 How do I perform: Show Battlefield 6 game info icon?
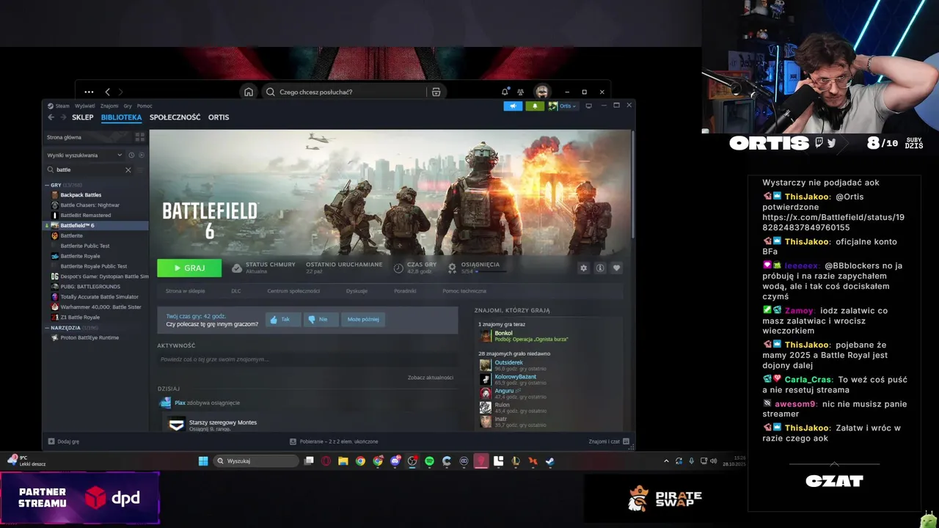(x=600, y=268)
